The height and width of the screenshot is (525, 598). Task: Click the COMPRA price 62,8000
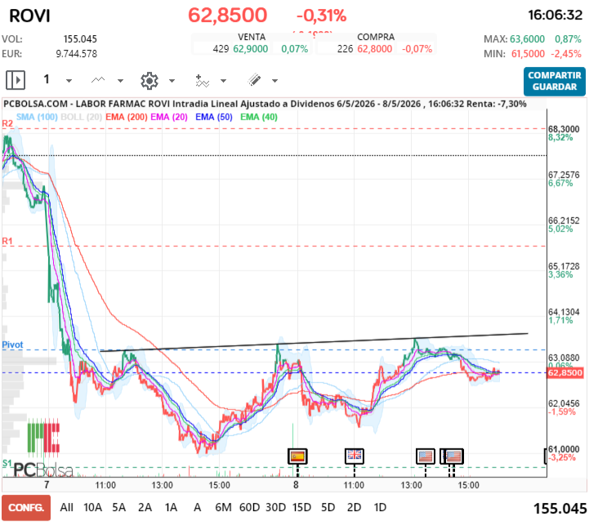(374, 49)
